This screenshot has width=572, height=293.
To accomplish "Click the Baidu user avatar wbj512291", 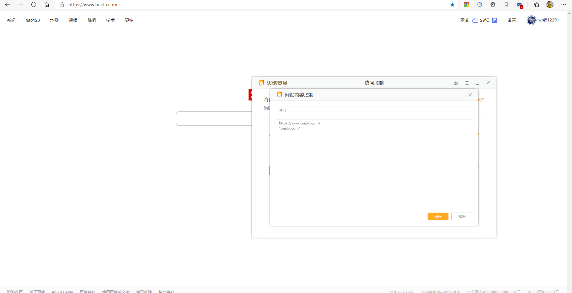I will [x=531, y=20].
